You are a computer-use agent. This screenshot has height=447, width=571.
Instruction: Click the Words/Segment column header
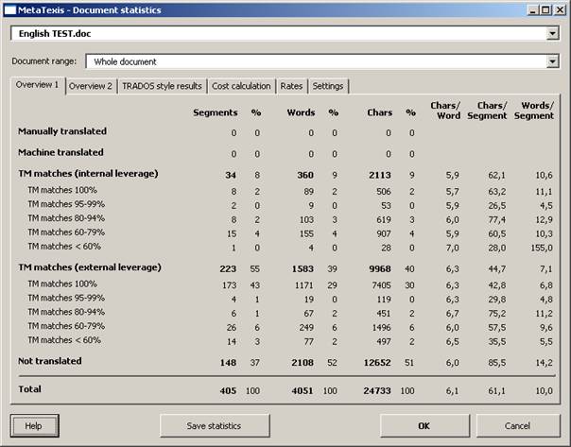coord(534,111)
